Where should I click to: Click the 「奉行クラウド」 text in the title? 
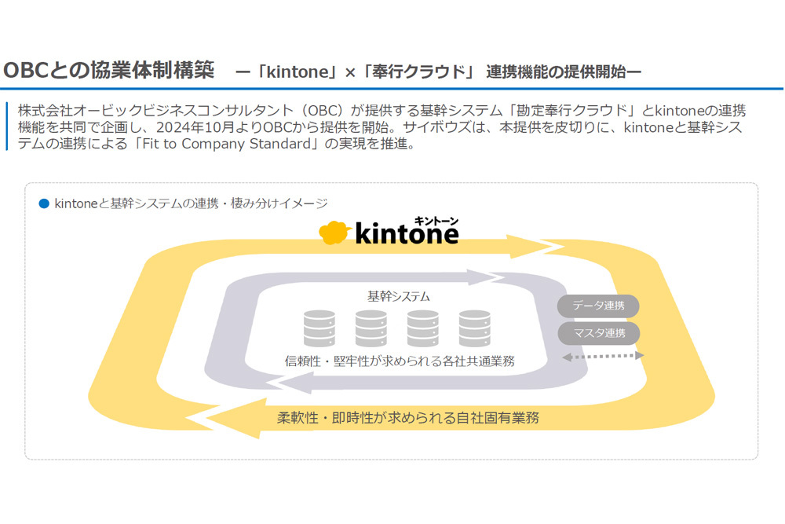point(417,72)
